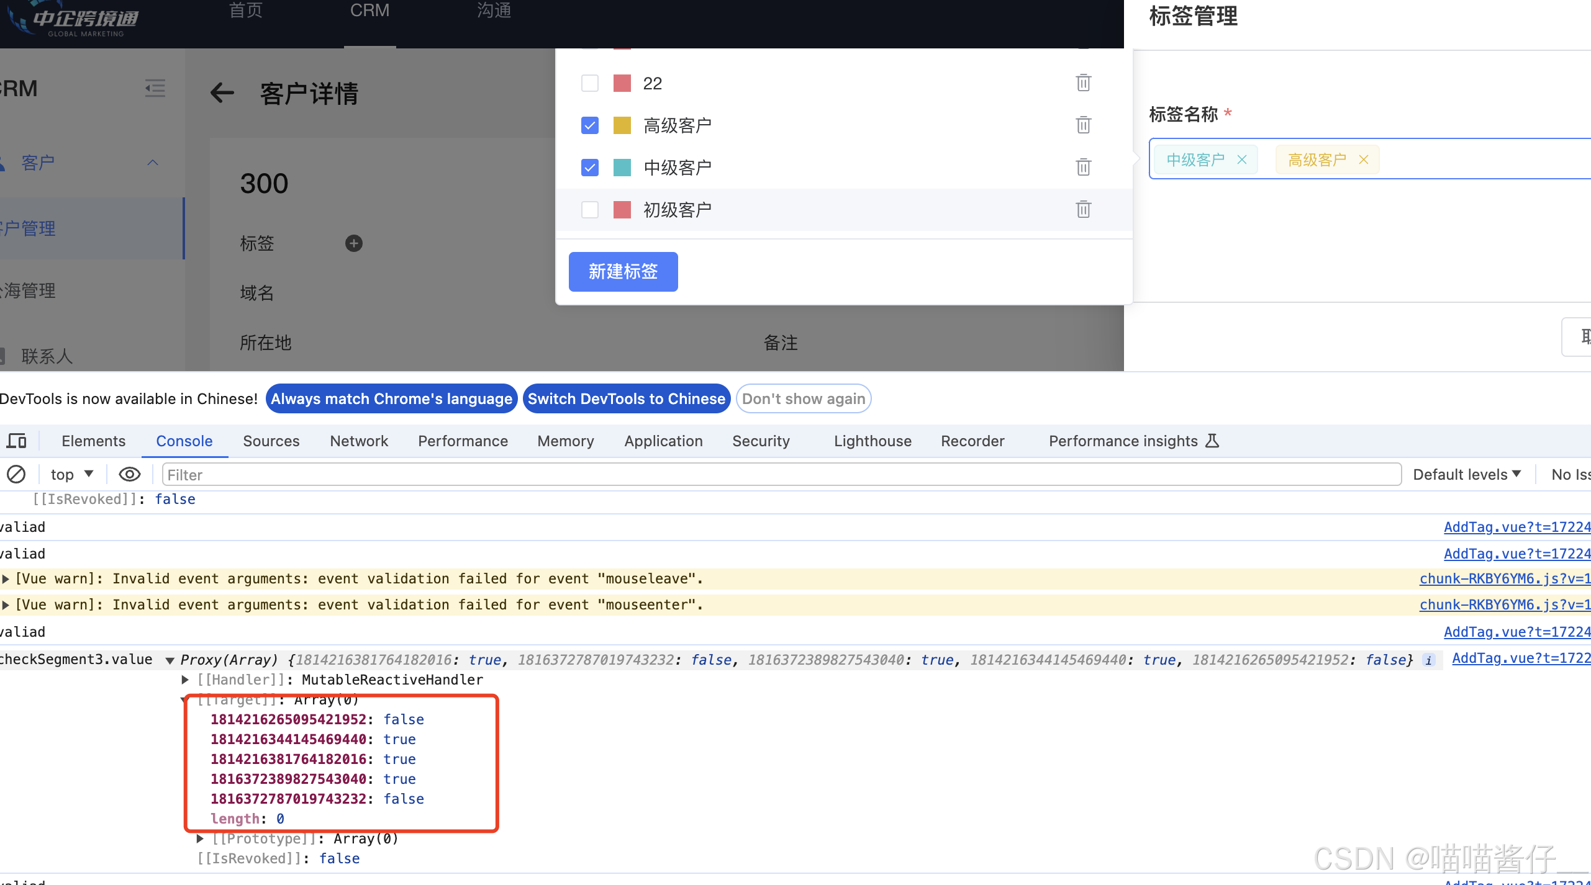Open the Default levels dropdown
Image resolution: width=1591 pixels, height=885 pixels.
coord(1466,474)
